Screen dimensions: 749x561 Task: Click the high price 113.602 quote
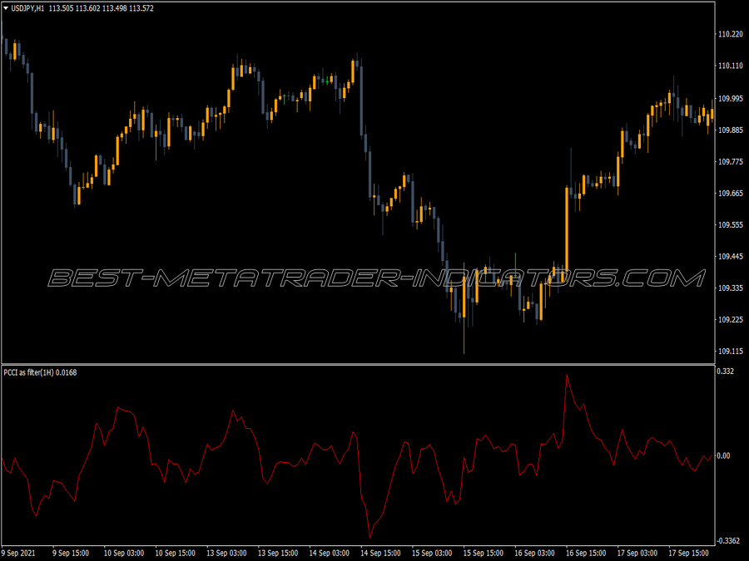[87, 6]
